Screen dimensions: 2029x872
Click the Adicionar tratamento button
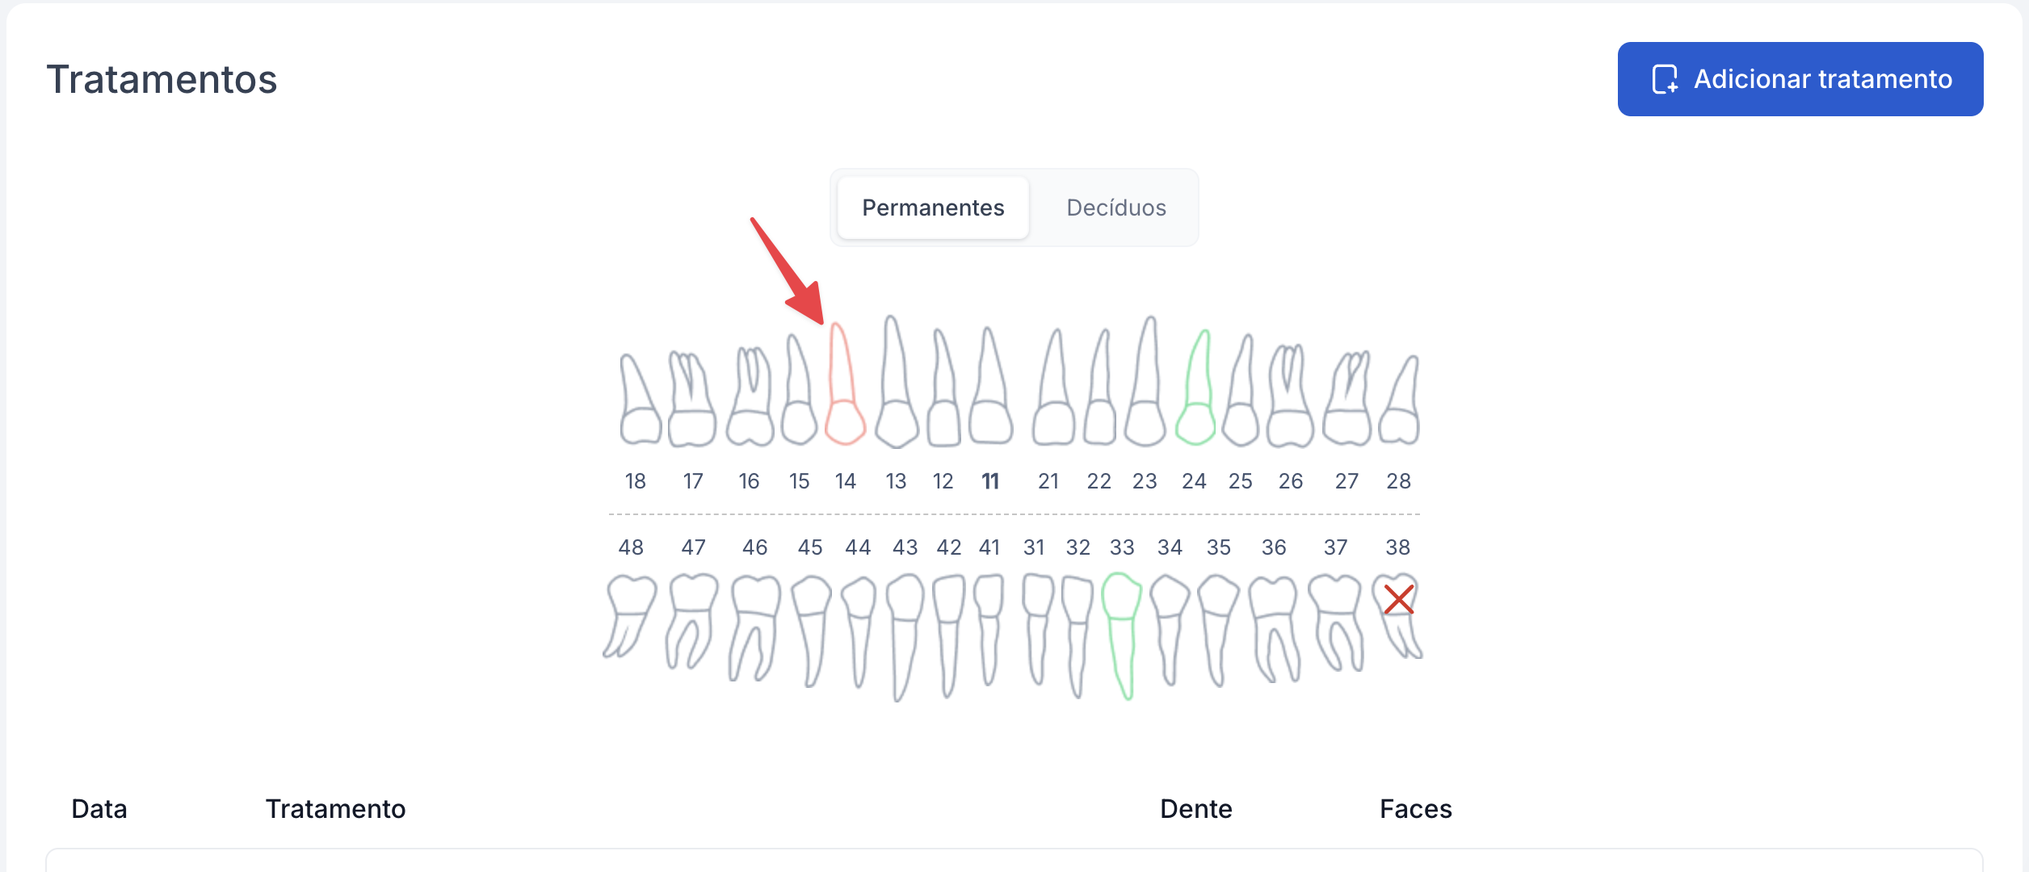[x=1800, y=79]
